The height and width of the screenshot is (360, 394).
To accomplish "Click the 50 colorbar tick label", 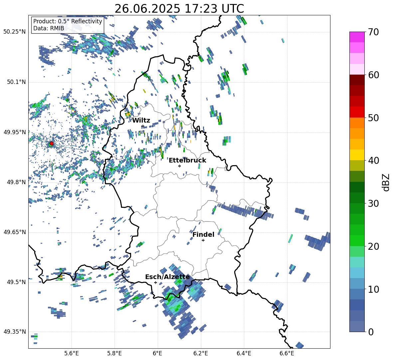I will click(373, 118).
